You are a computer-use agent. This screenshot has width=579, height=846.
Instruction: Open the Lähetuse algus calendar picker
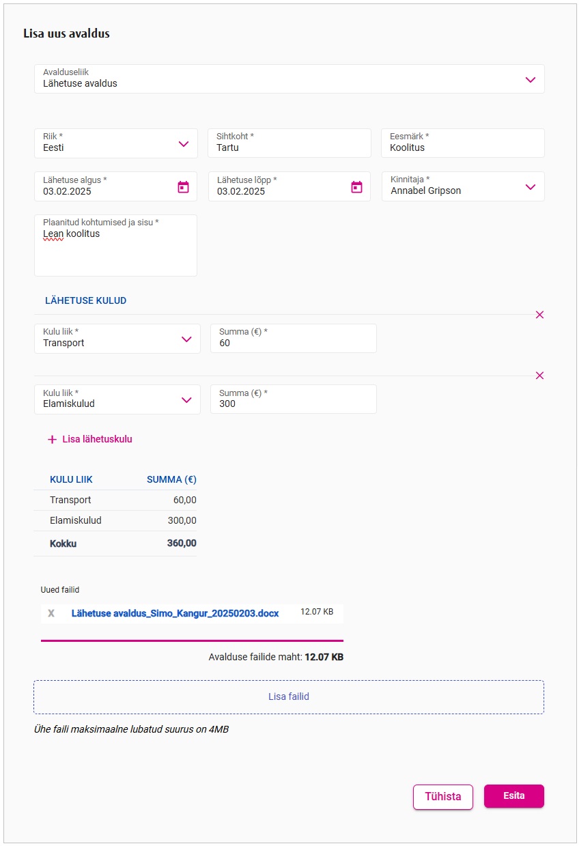[x=183, y=186]
